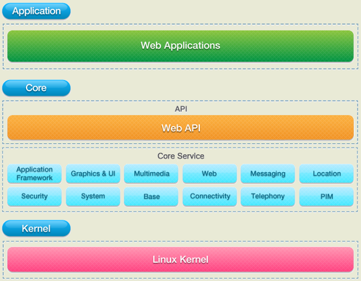Click the Security service block
This screenshot has width=361, height=281.
[34, 196]
